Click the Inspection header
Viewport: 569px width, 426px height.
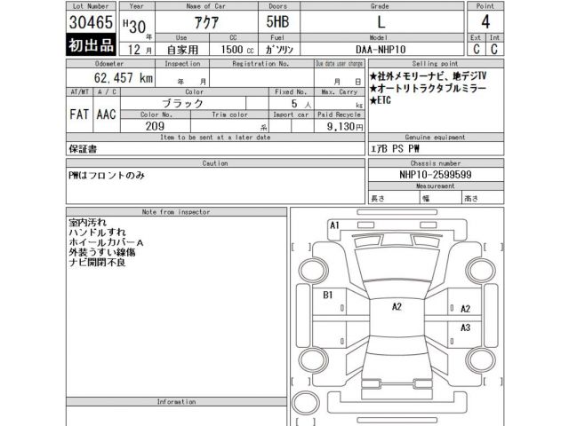click(182, 64)
